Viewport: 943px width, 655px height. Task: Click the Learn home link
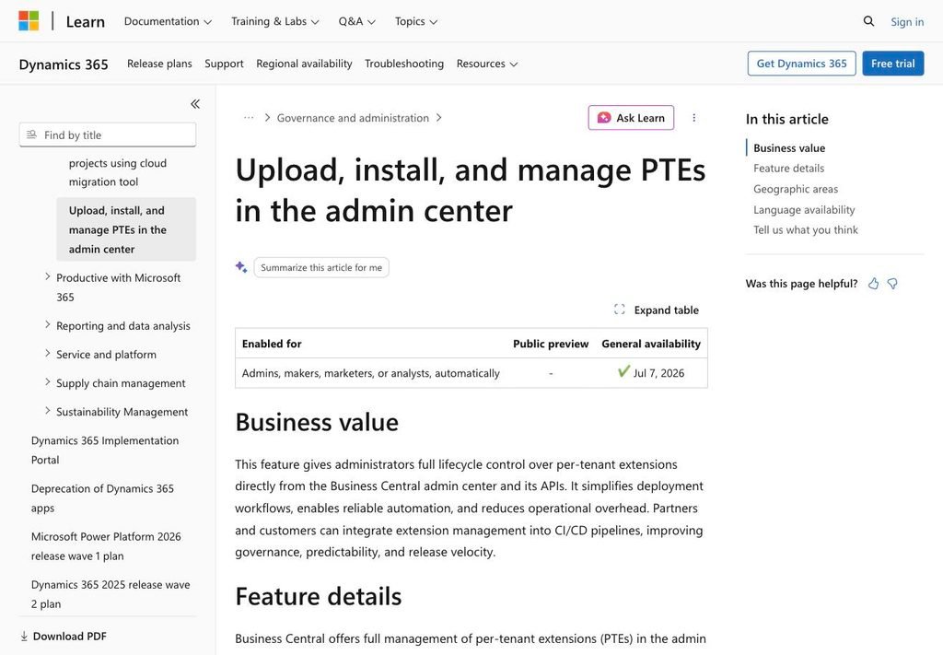point(86,22)
